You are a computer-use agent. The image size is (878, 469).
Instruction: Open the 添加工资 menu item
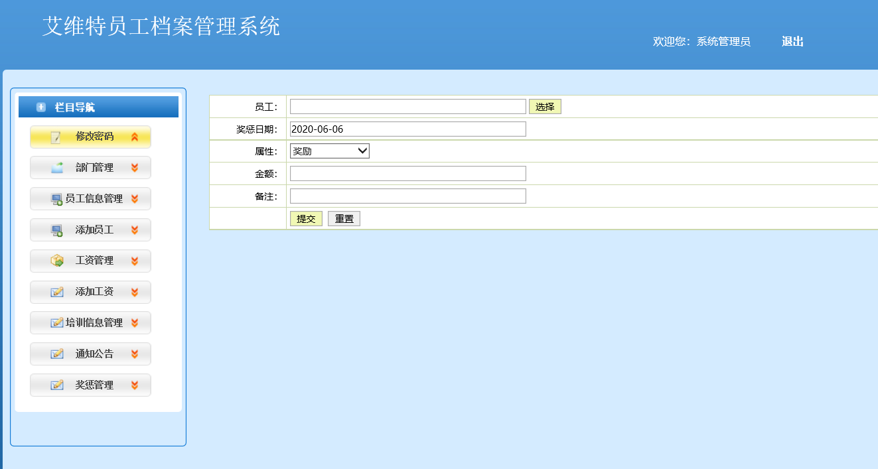pyautogui.click(x=90, y=292)
